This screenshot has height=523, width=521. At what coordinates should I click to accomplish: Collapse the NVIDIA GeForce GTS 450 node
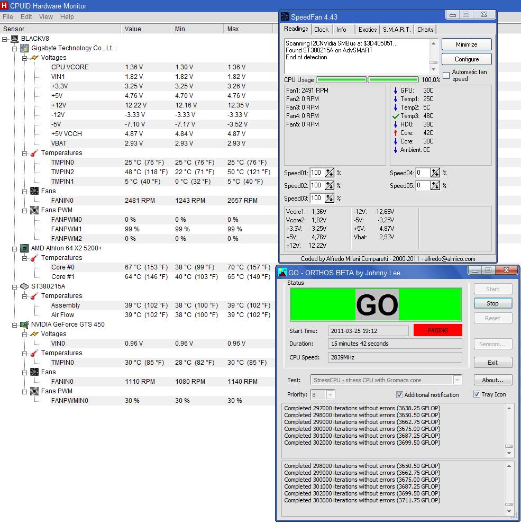click(15, 324)
